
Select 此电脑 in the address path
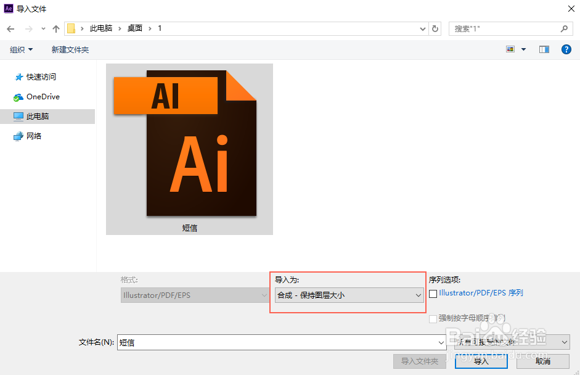pos(101,28)
